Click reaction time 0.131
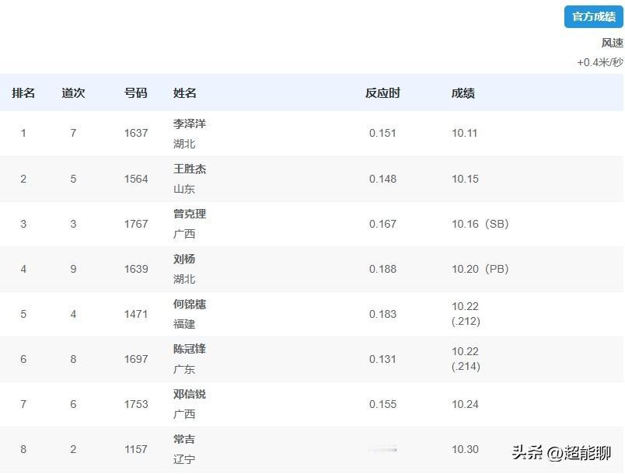625x474 pixels. [382, 359]
